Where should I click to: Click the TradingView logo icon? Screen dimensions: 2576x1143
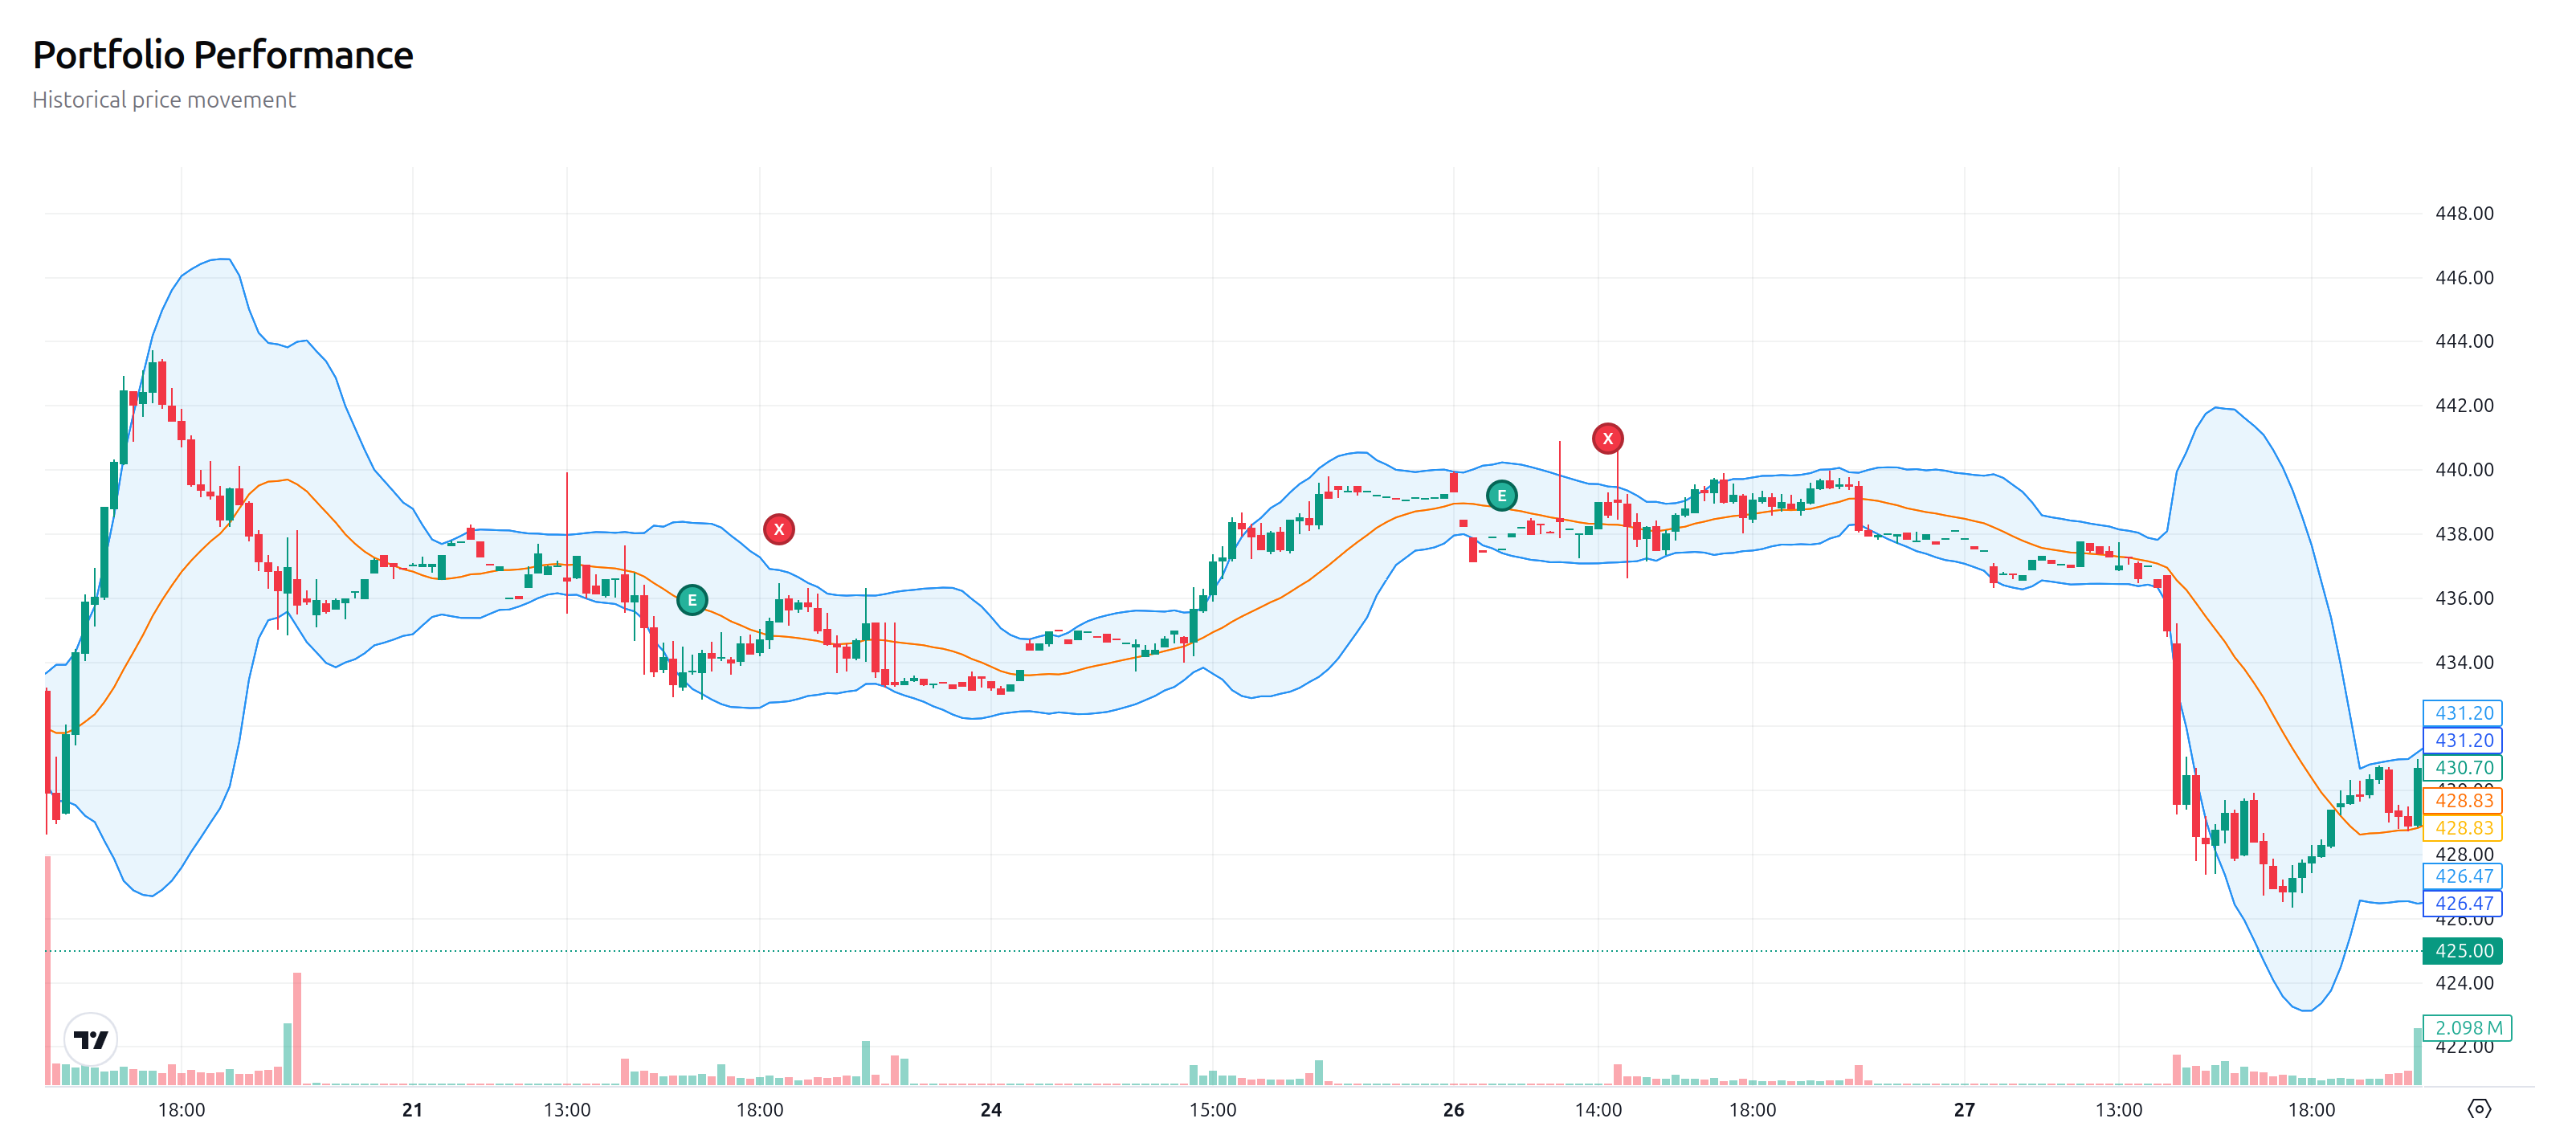tap(91, 1039)
